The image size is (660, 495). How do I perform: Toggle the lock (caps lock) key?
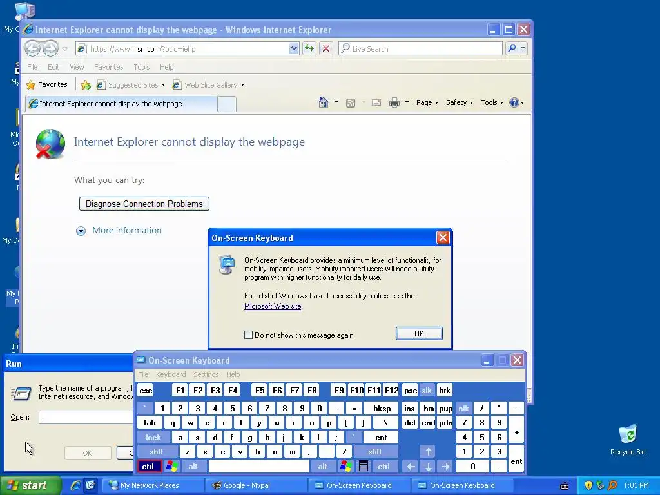(x=153, y=438)
